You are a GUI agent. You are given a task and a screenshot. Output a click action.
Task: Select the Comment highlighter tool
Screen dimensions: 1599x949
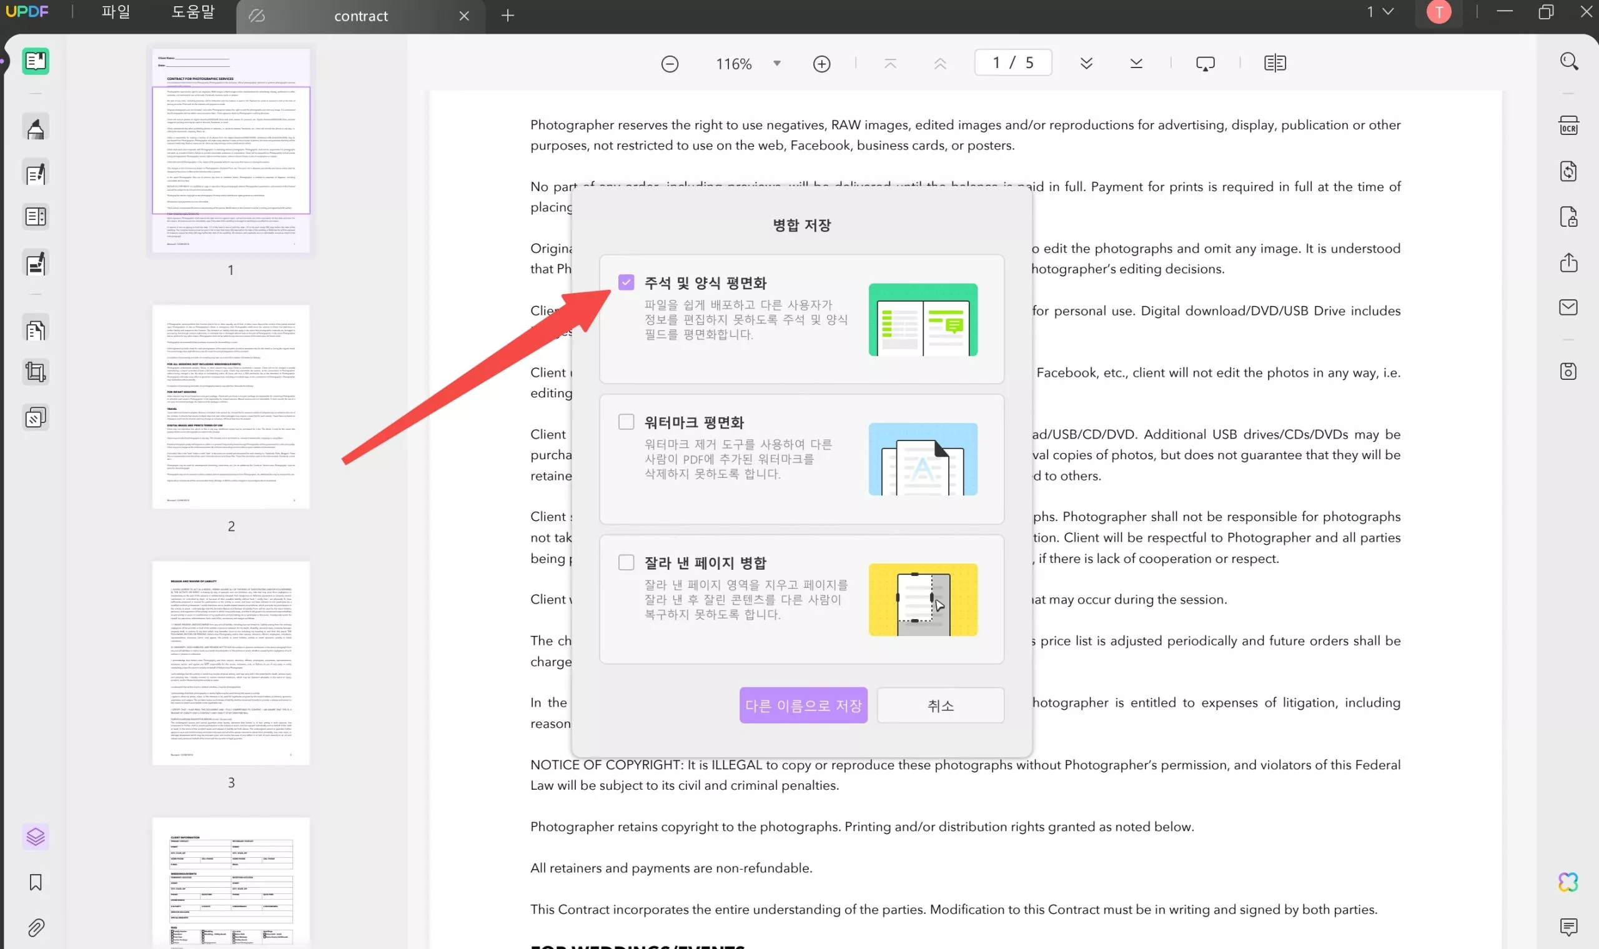[36, 128]
